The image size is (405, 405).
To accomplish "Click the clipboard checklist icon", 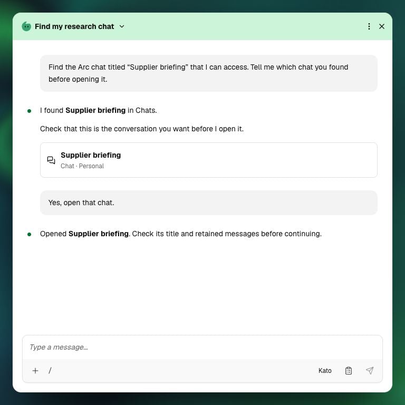I will [x=348, y=371].
